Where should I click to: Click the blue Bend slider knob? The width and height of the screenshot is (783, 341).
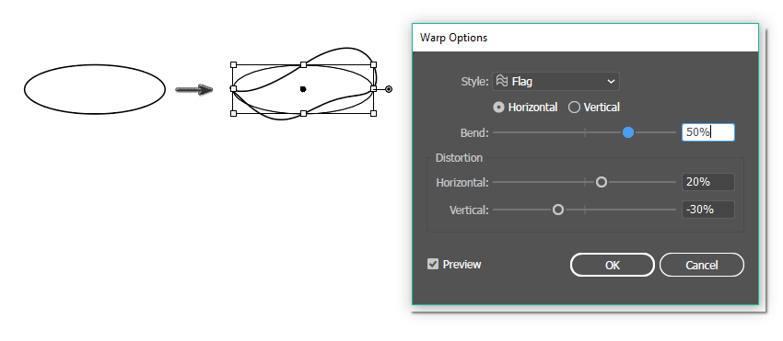coord(628,132)
